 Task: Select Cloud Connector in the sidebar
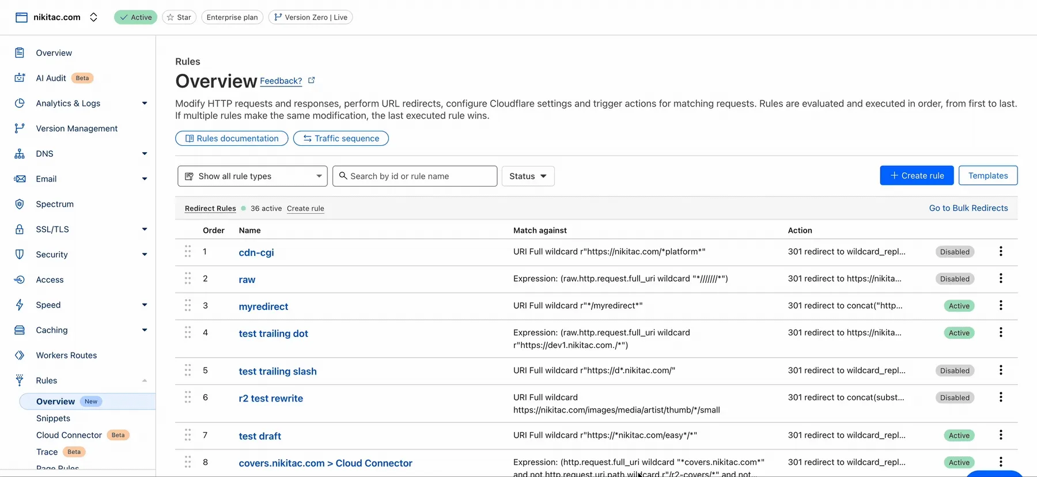[x=69, y=435]
